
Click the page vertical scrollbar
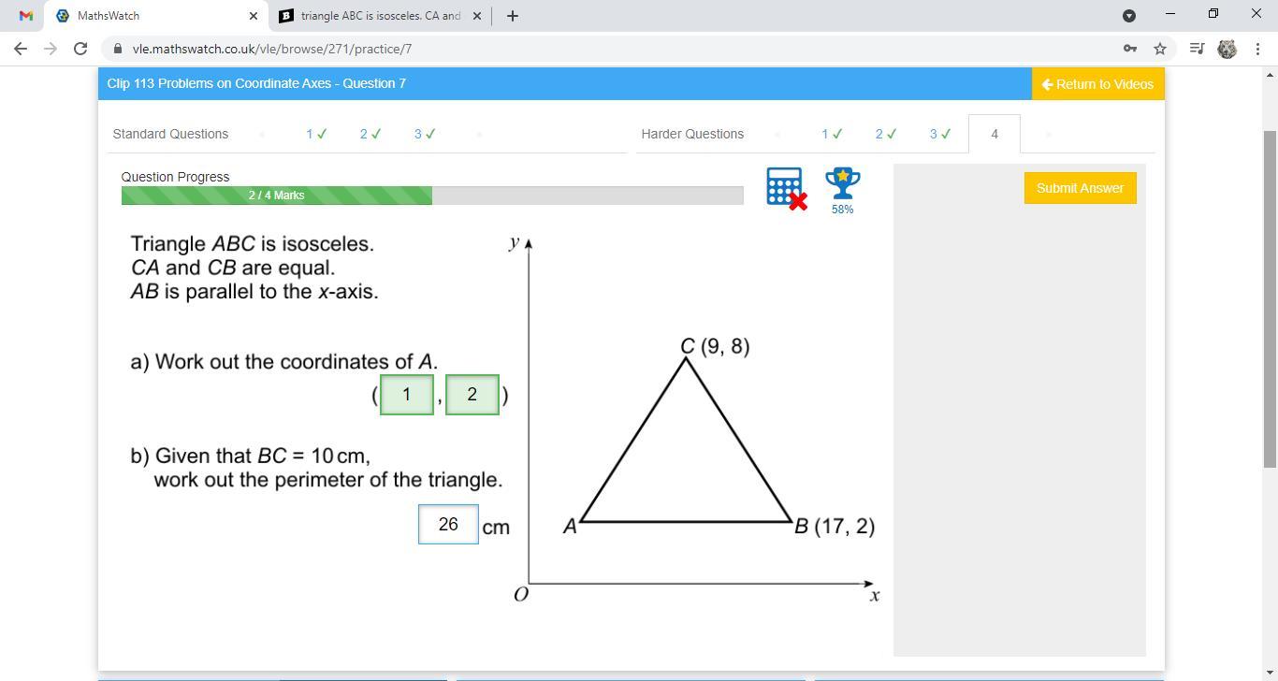[x=1270, y=299]
